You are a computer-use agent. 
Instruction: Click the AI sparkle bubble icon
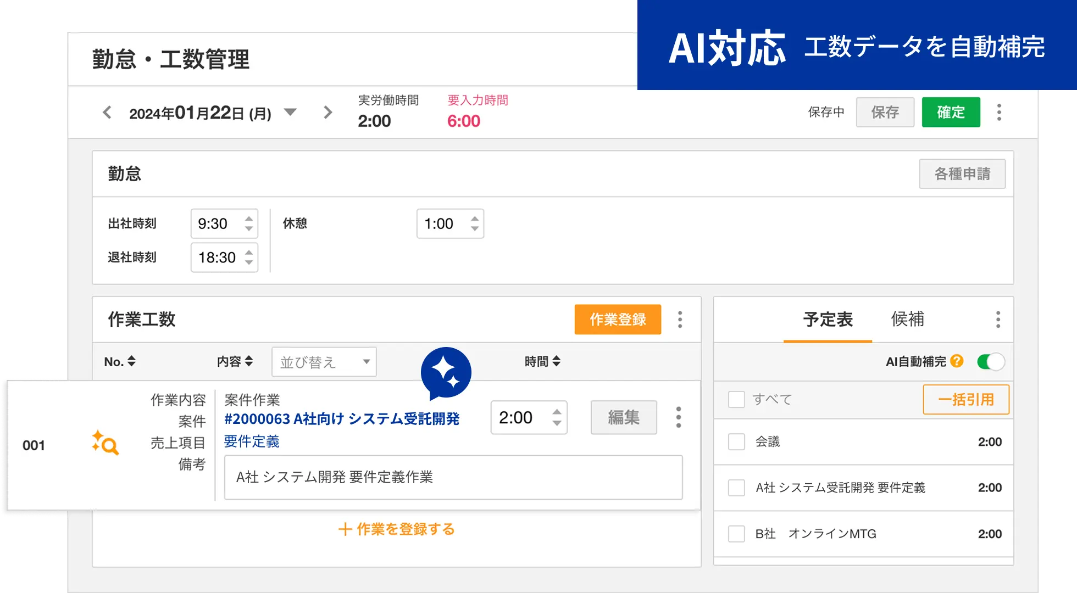(446, 373)
